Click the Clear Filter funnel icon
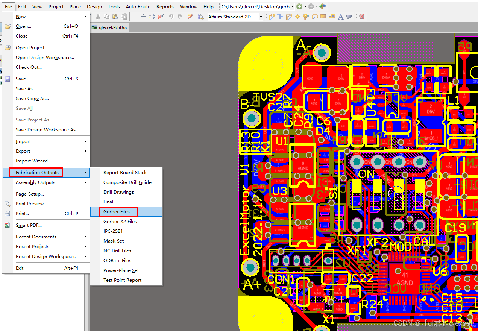This screenshot has width=478, height=331. (161, 17)
